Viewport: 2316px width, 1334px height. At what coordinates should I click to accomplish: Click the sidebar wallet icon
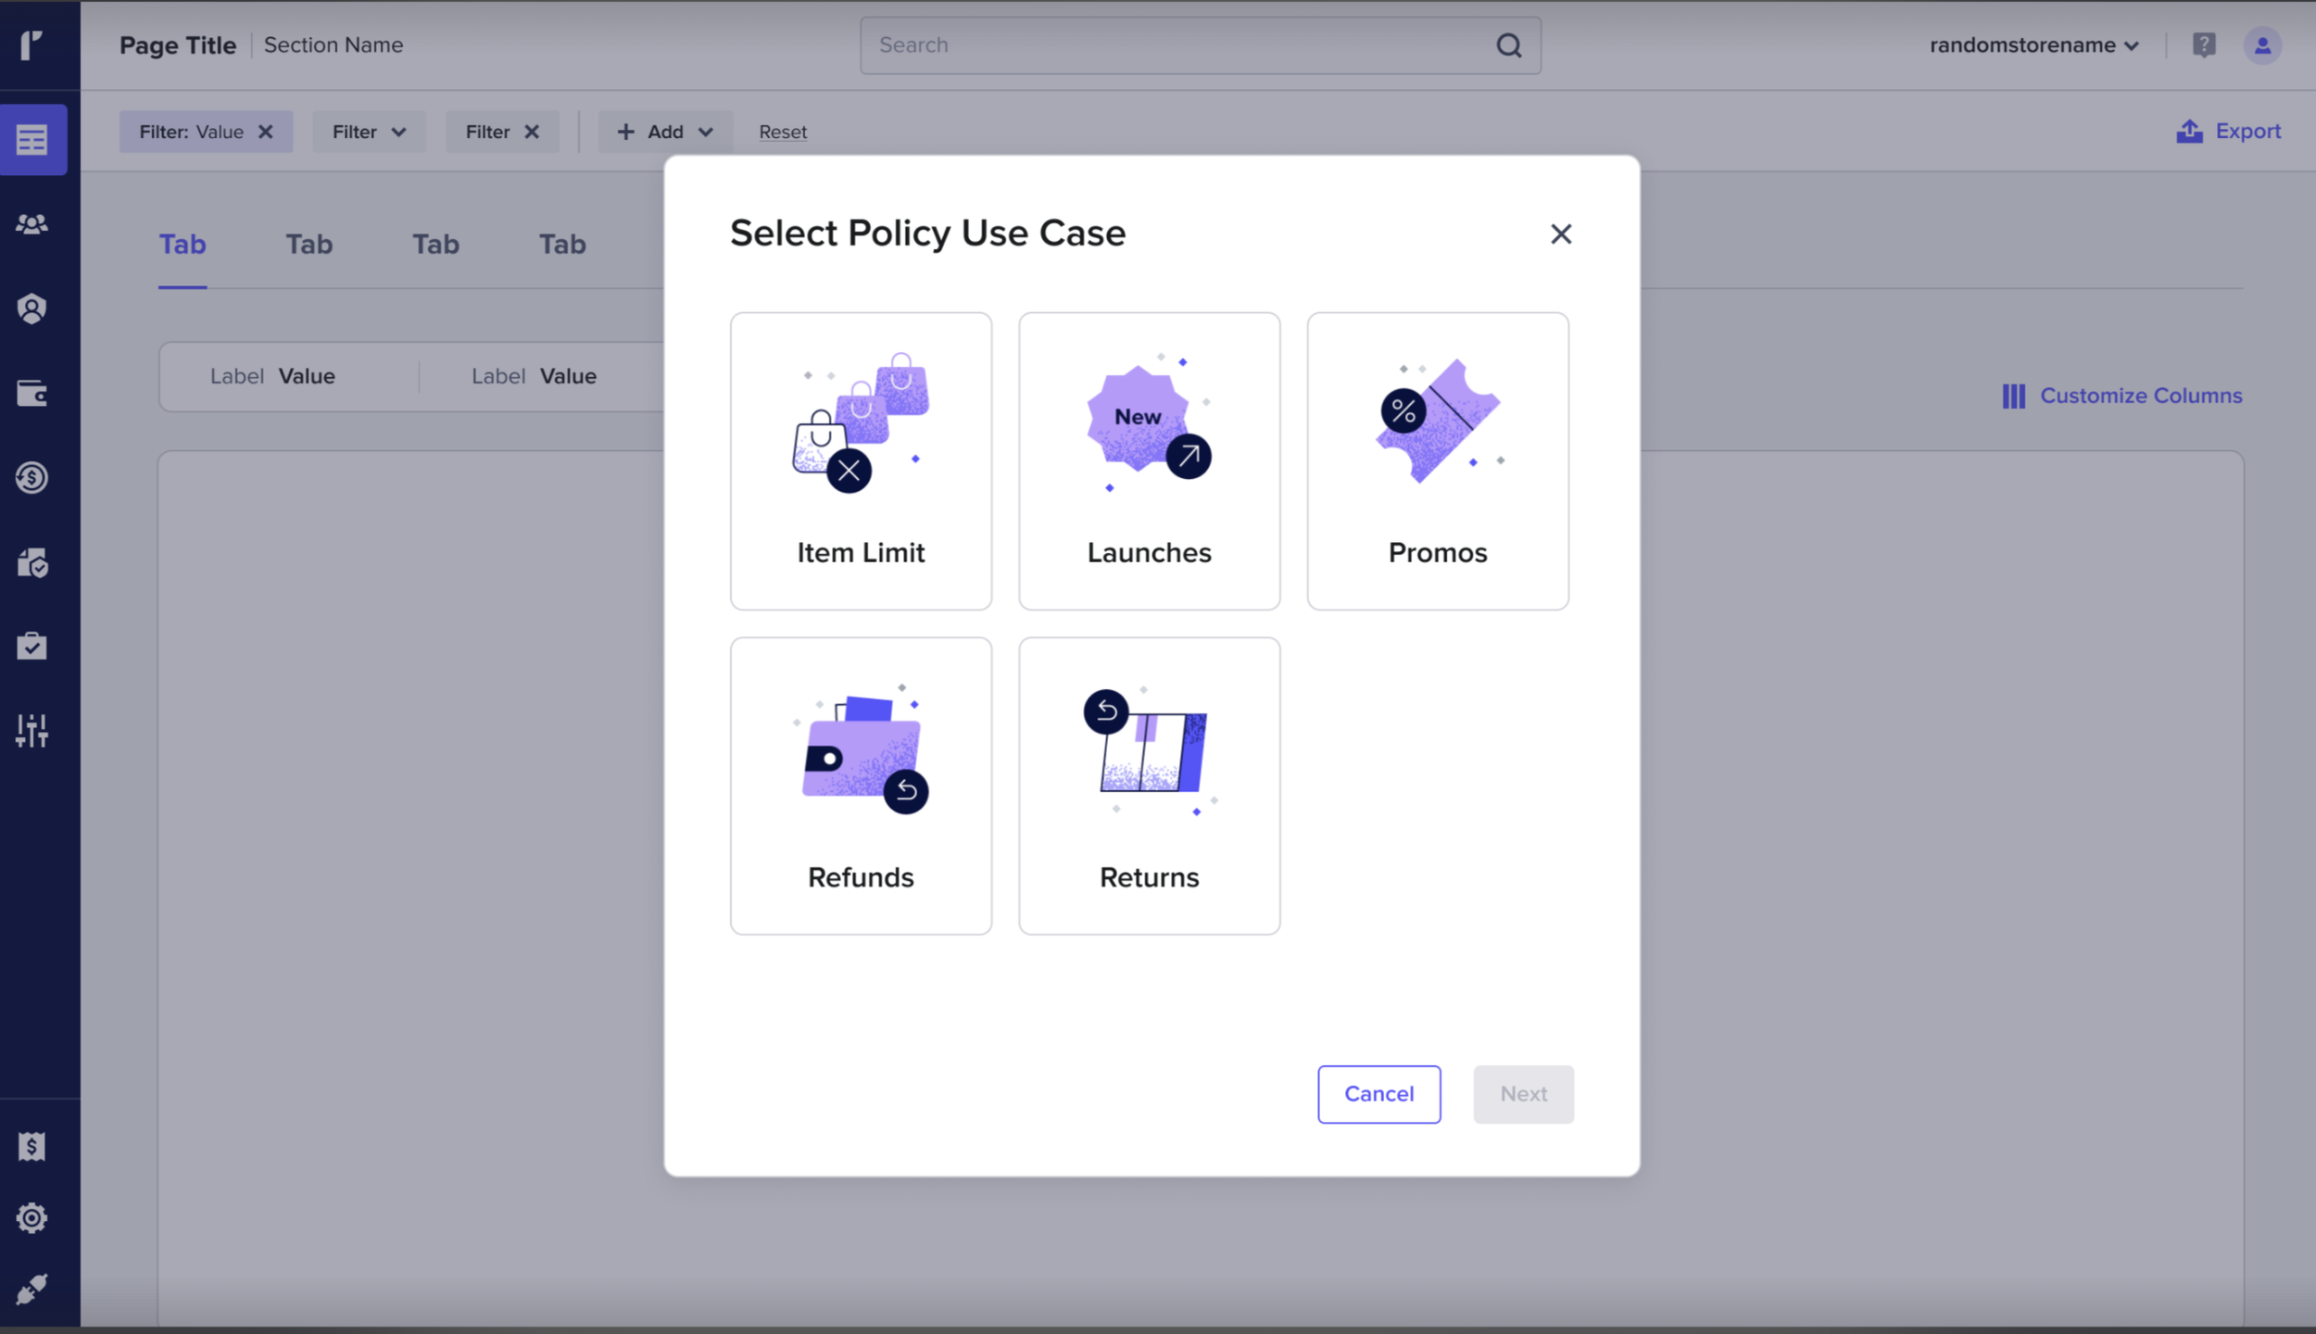tap(32, 394)
